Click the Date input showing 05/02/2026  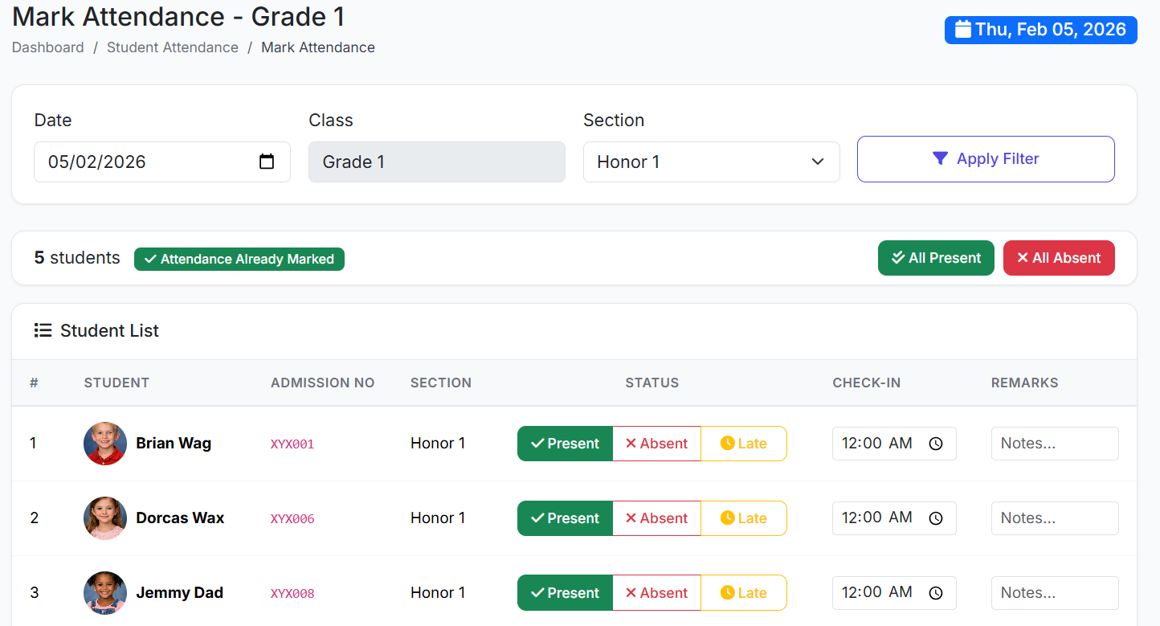(x=149, y=162)
